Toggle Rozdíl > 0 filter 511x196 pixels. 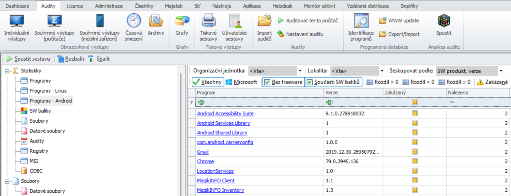(x=382, y=82)
